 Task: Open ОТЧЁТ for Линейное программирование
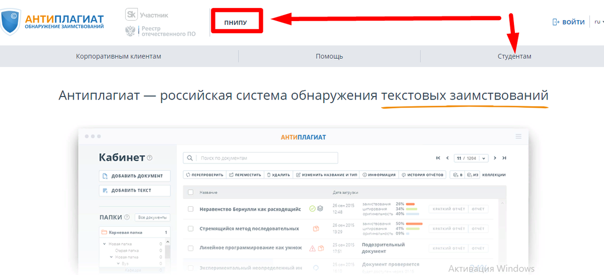click(x=478, y=248)
